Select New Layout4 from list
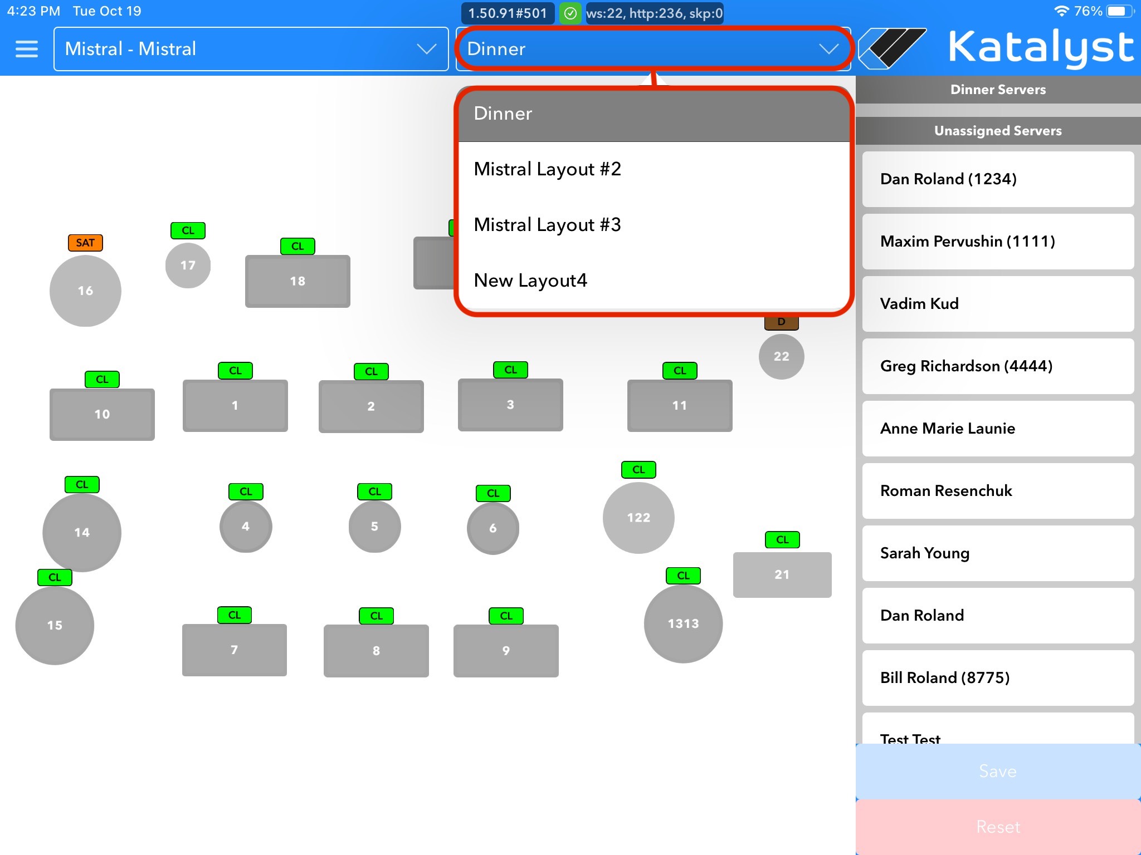 (x=530, y=281)
